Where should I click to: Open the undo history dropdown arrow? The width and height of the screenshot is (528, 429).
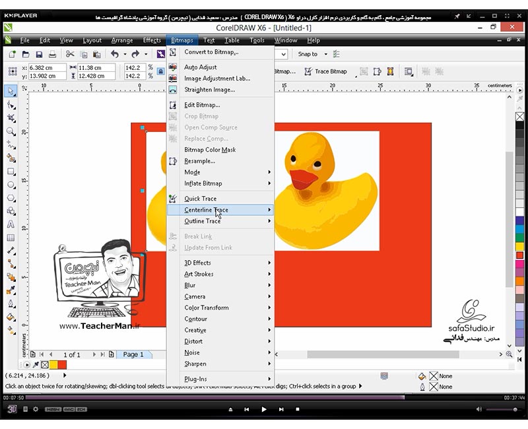(x=125, y=54)
